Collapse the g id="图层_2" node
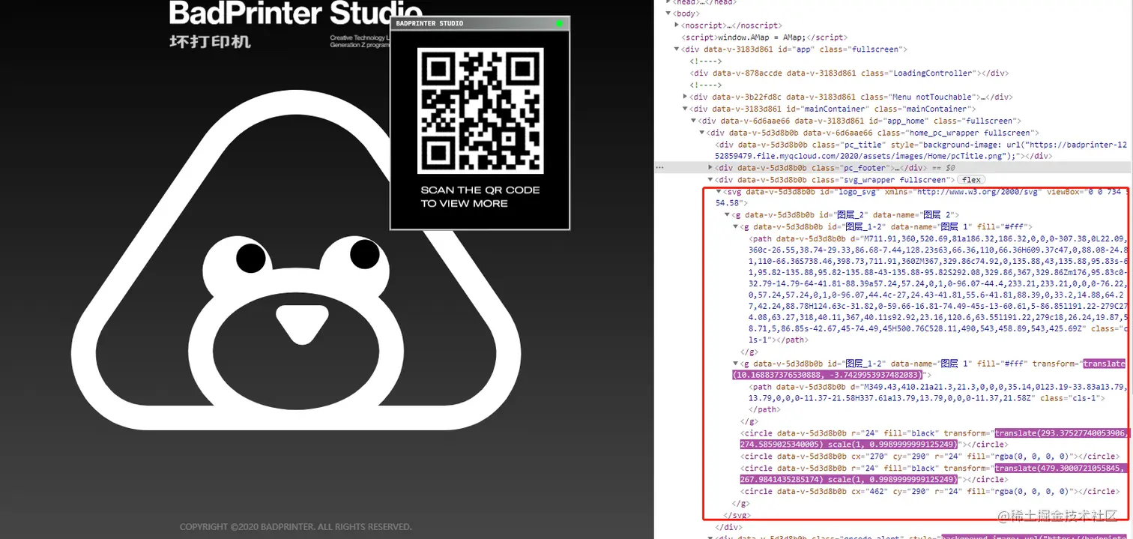The height and width of the screenshot is (539, 1133). point(727,215)
